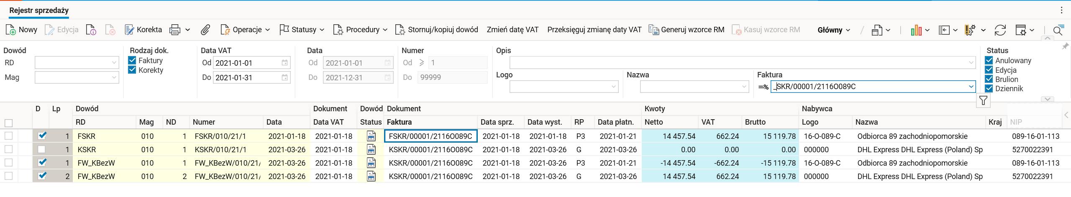Click the bar chart icon
This screenshot has width=1071, height=197.
[916, 30]
